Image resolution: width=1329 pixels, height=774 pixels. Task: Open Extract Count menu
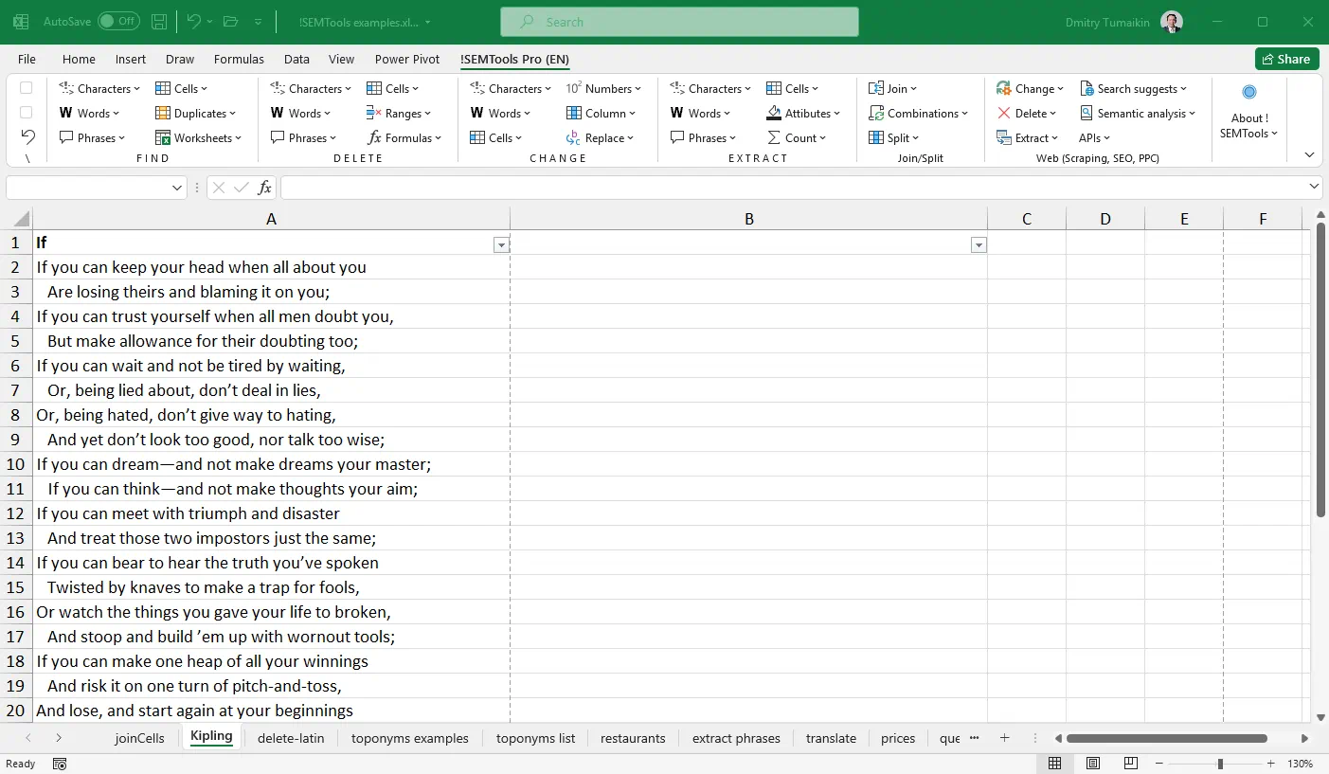tap(797, 137)
